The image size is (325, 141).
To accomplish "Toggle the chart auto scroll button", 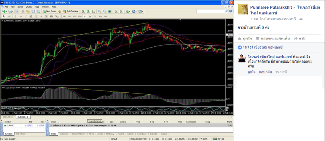I will [x=116, y=11].
